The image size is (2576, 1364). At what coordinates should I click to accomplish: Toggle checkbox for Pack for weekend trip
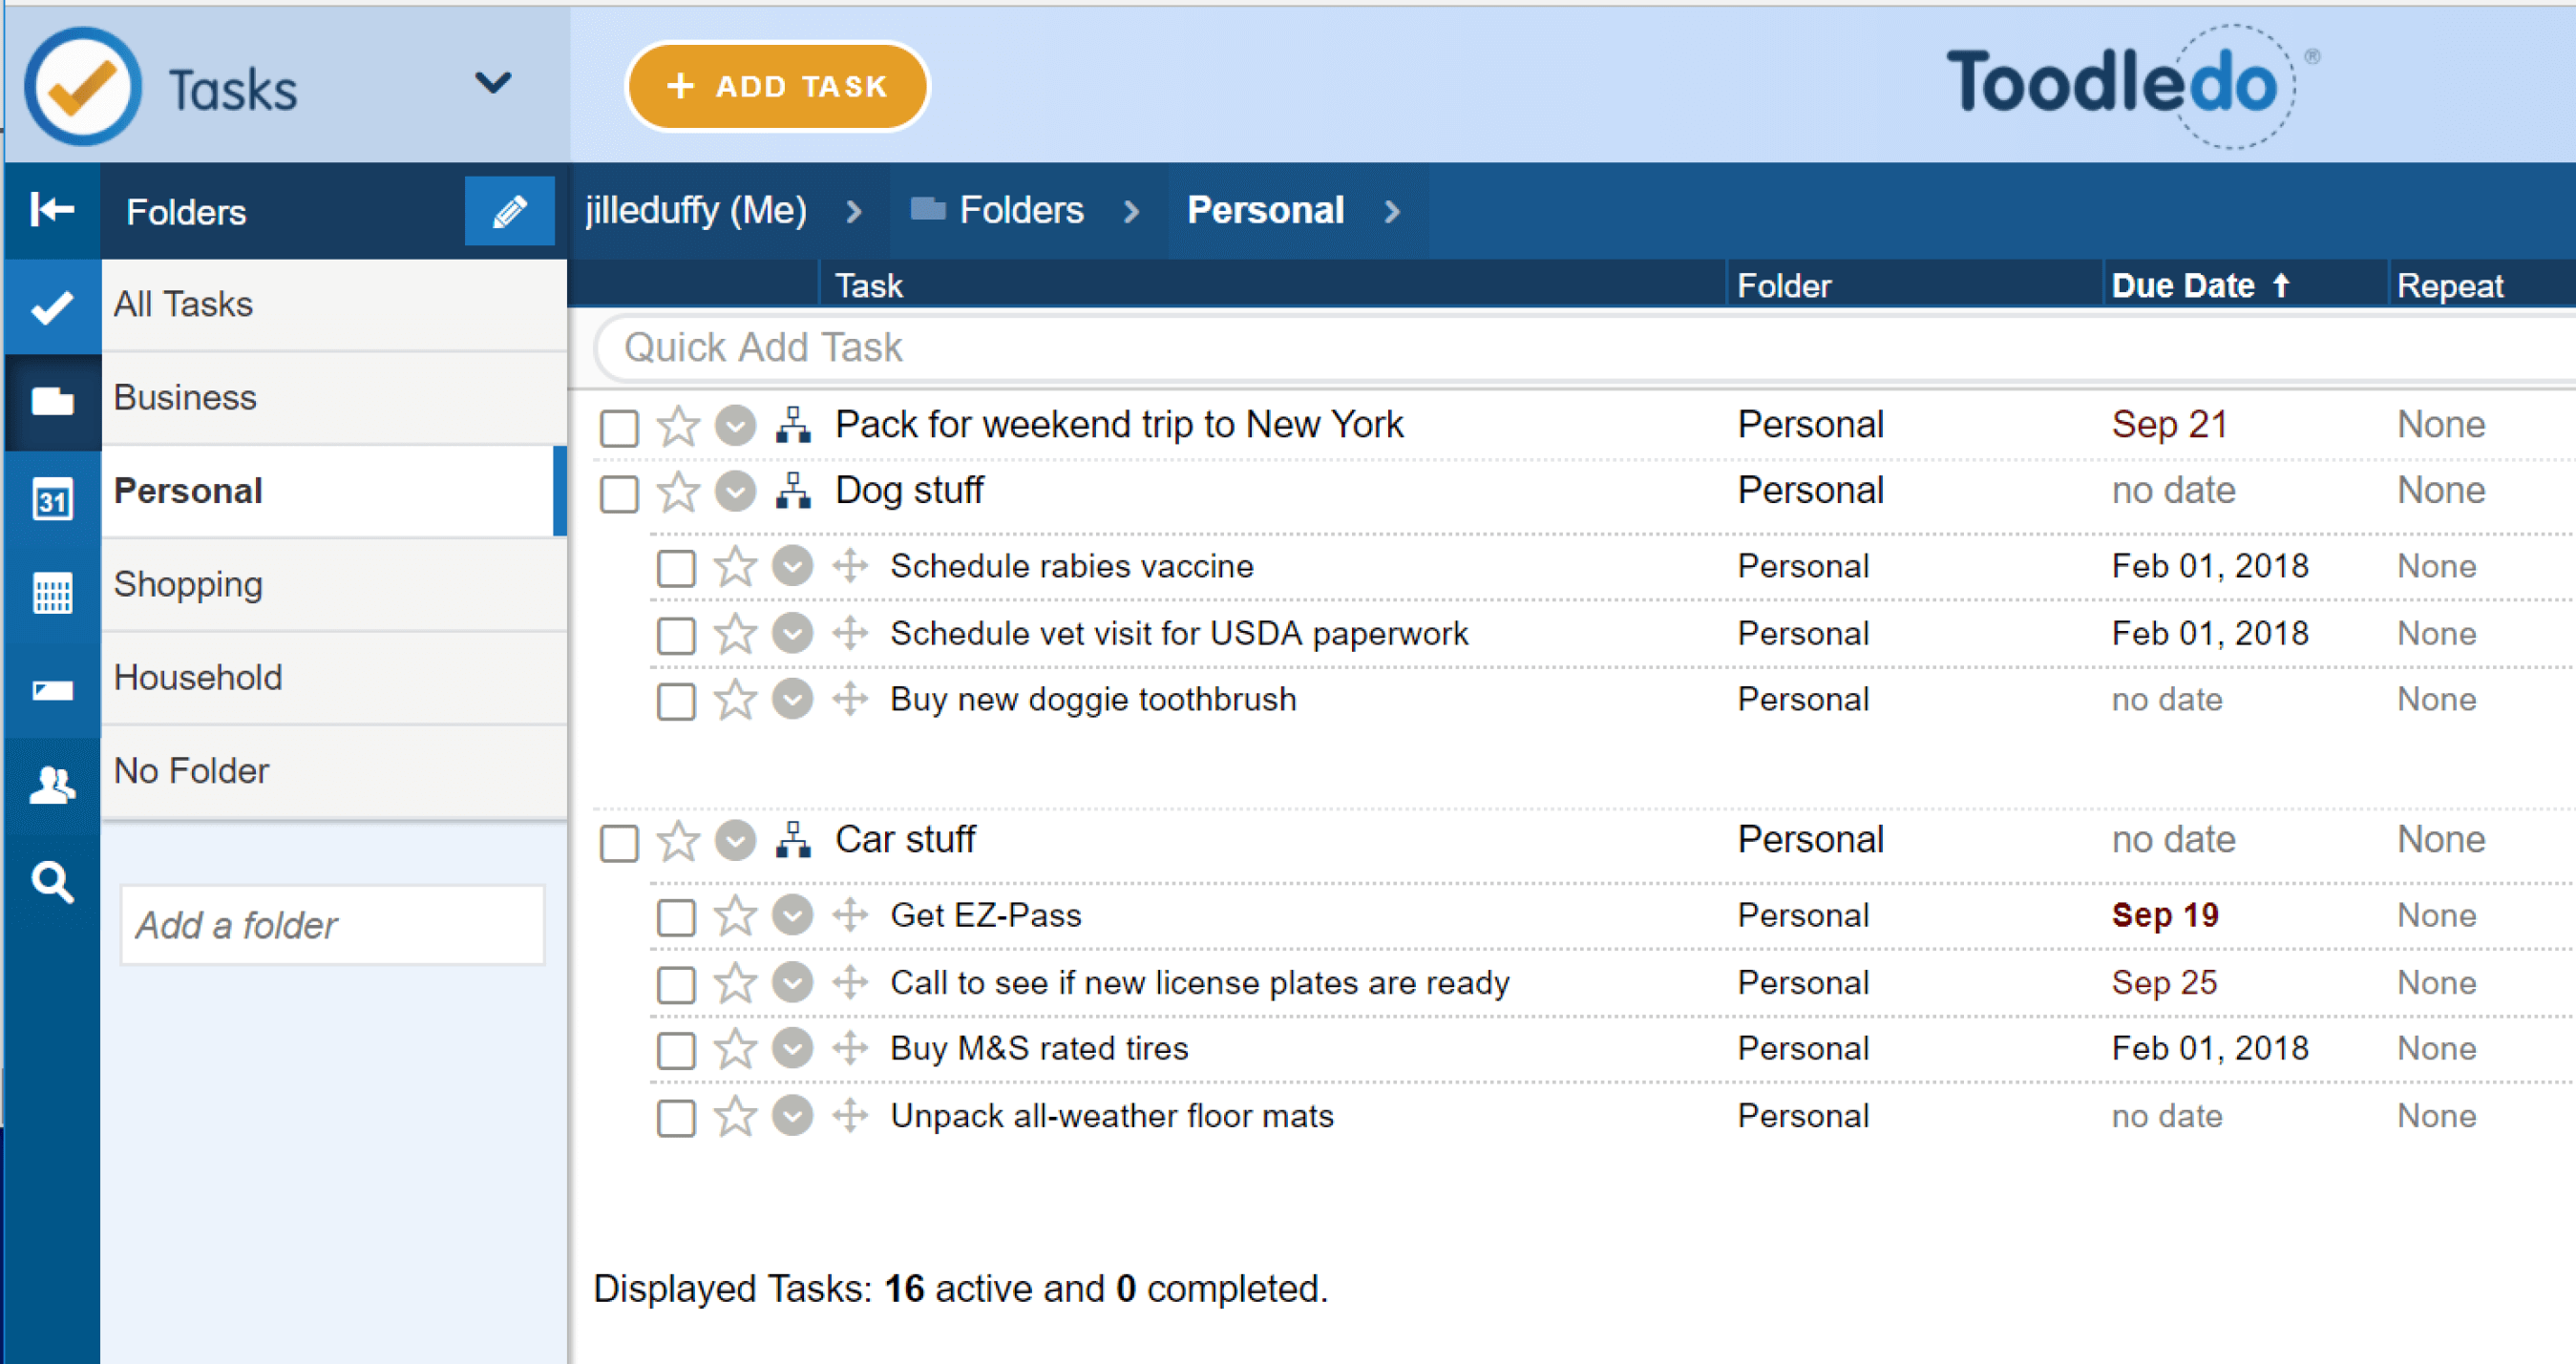(x=621, y=424)
